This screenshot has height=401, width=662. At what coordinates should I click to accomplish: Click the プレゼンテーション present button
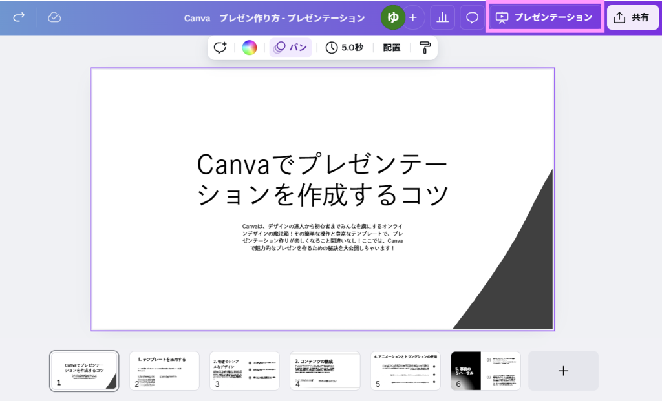tap(544, 17)
